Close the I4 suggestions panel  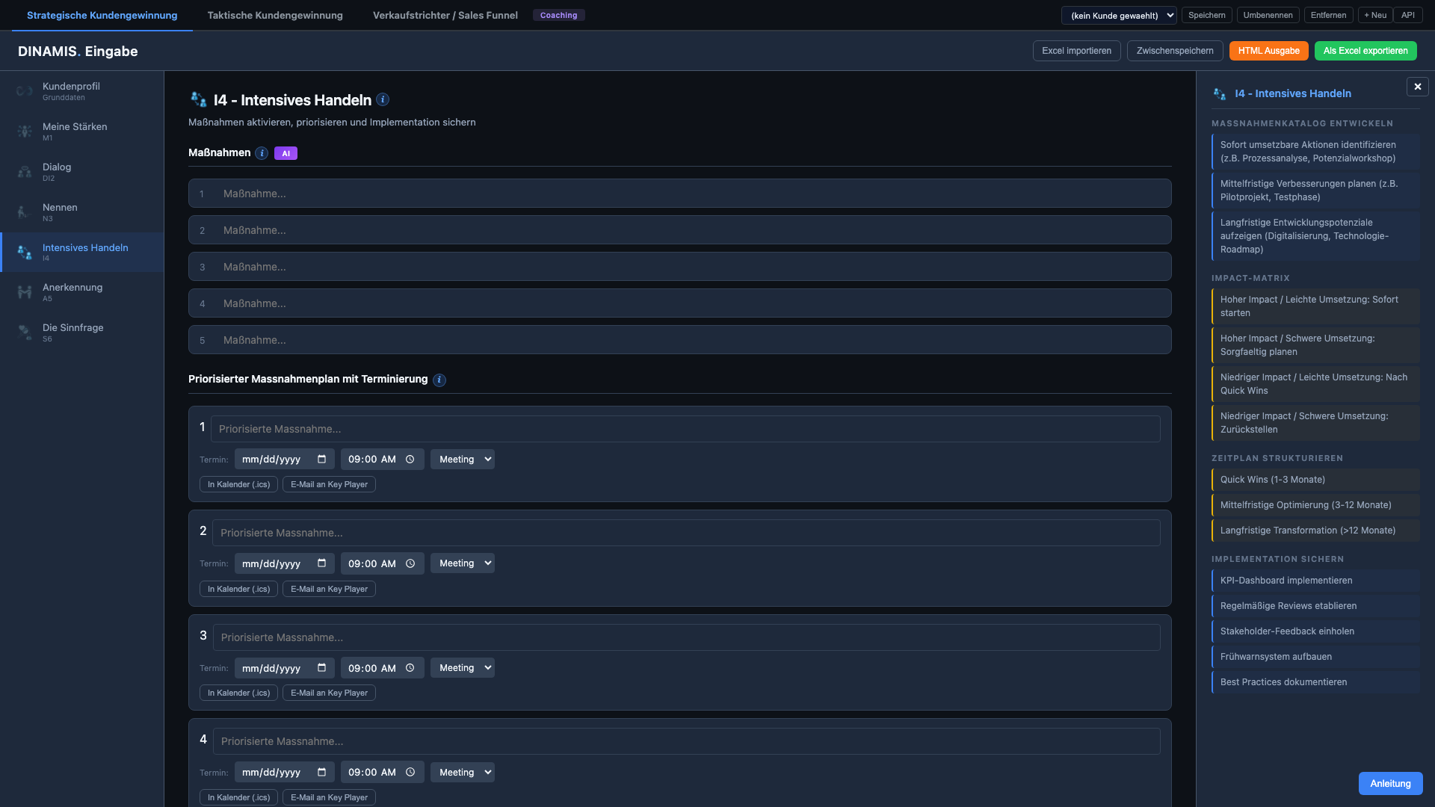1417,86
